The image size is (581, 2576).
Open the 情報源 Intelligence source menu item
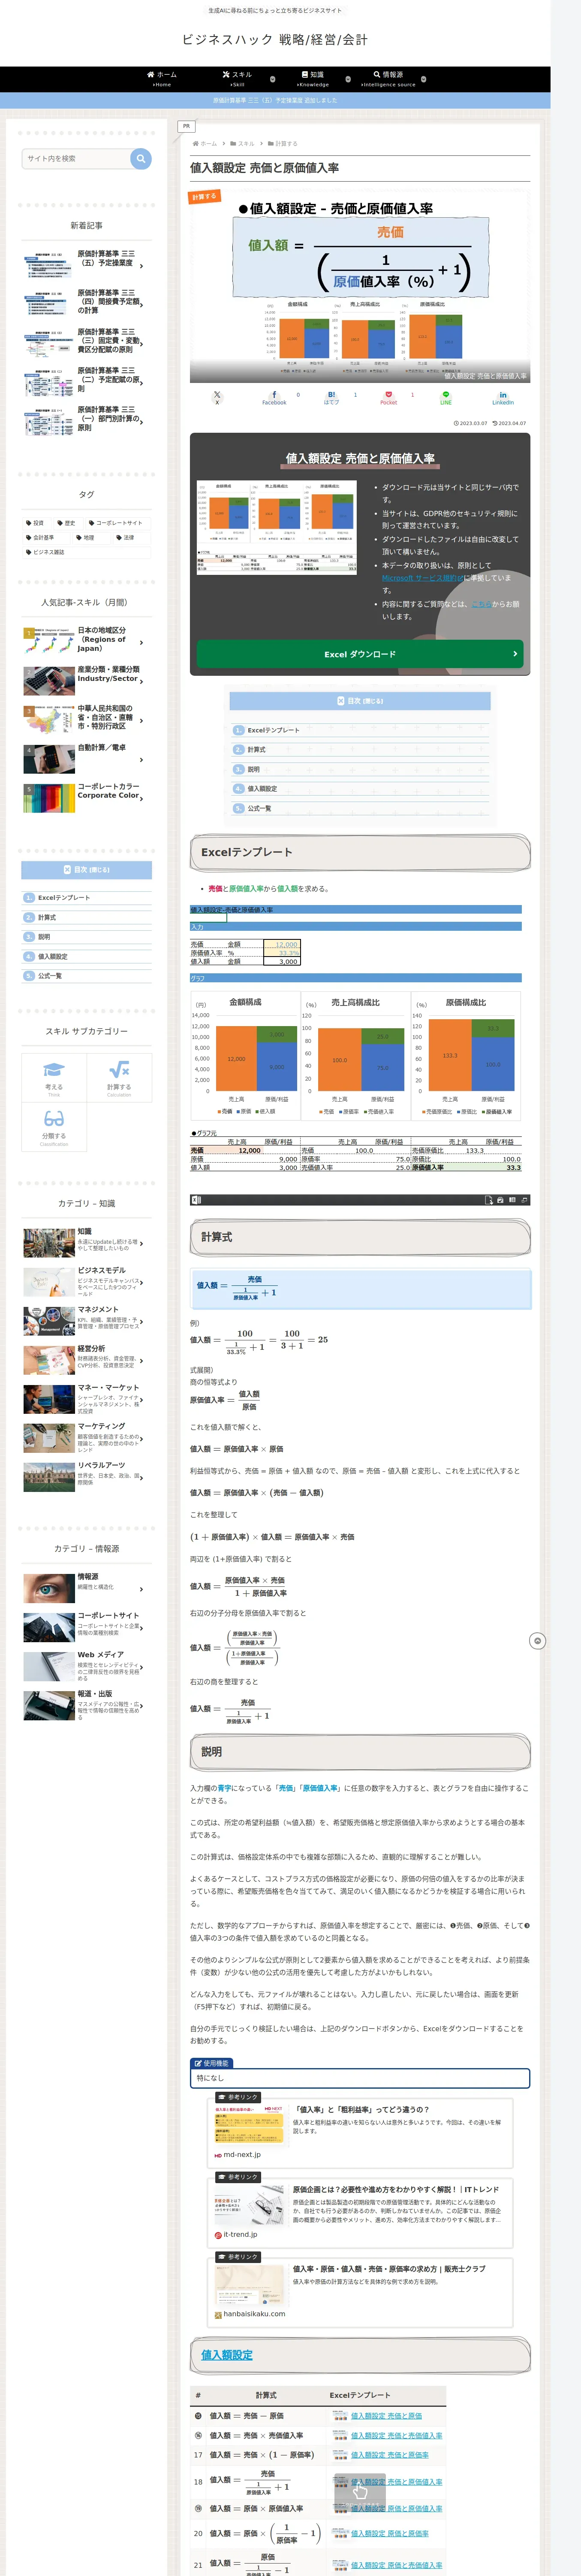click(x=388, y=79)
